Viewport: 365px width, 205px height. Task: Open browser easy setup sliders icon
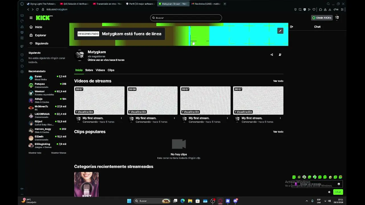click(x=342, y=9)
